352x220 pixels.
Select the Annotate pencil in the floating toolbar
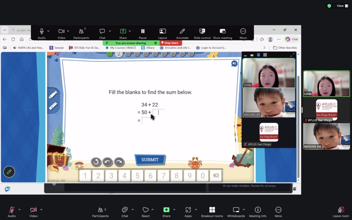(182, 32)
